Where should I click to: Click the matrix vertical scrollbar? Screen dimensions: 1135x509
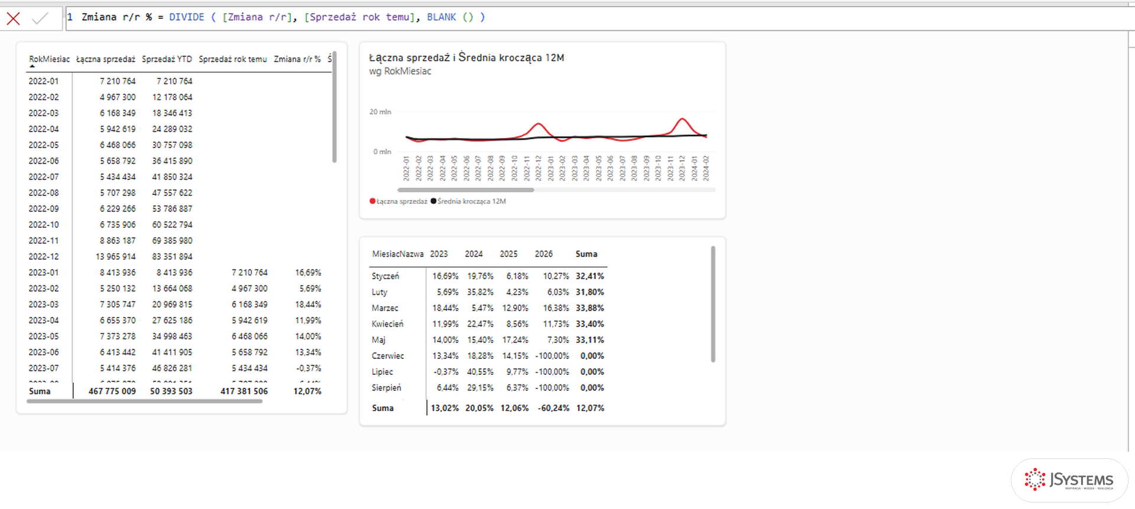coord(713,304)
